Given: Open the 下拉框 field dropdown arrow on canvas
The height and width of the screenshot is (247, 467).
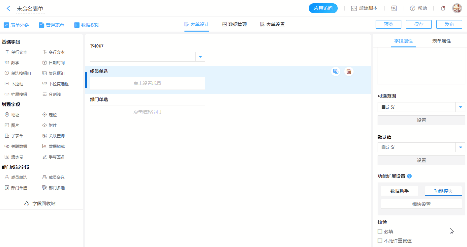Looking at the screenshot, I should pos(200,57).
